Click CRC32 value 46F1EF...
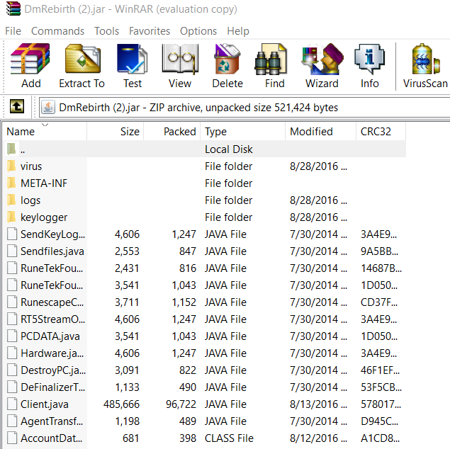 click(380, 370)
